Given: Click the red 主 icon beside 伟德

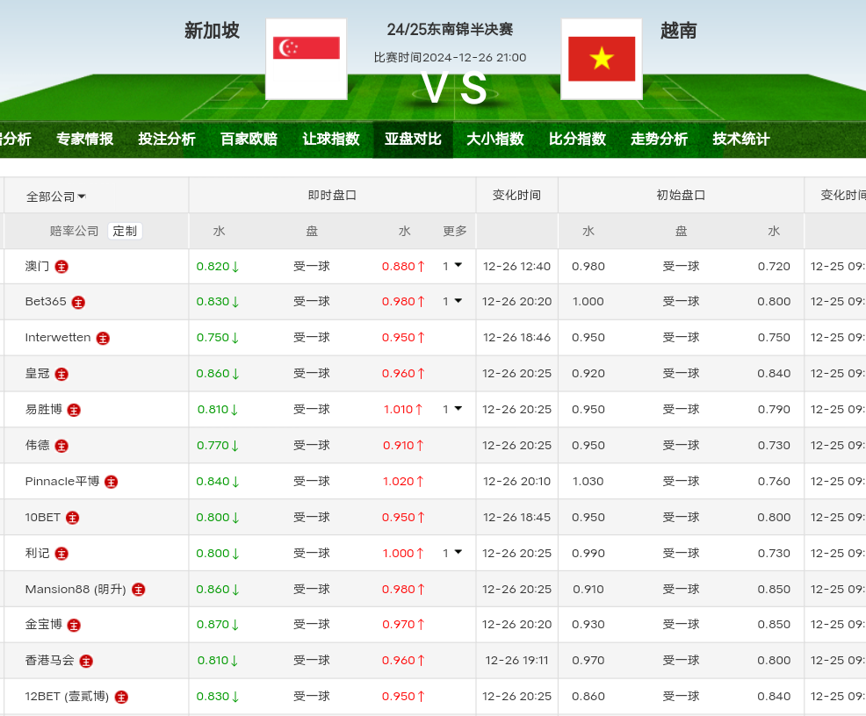Looking at the screenshot, I should coord(61,446).
